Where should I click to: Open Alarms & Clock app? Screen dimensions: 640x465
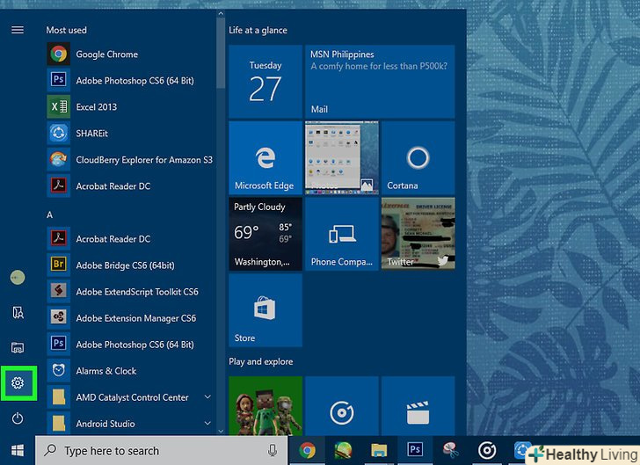click(105, 371)
